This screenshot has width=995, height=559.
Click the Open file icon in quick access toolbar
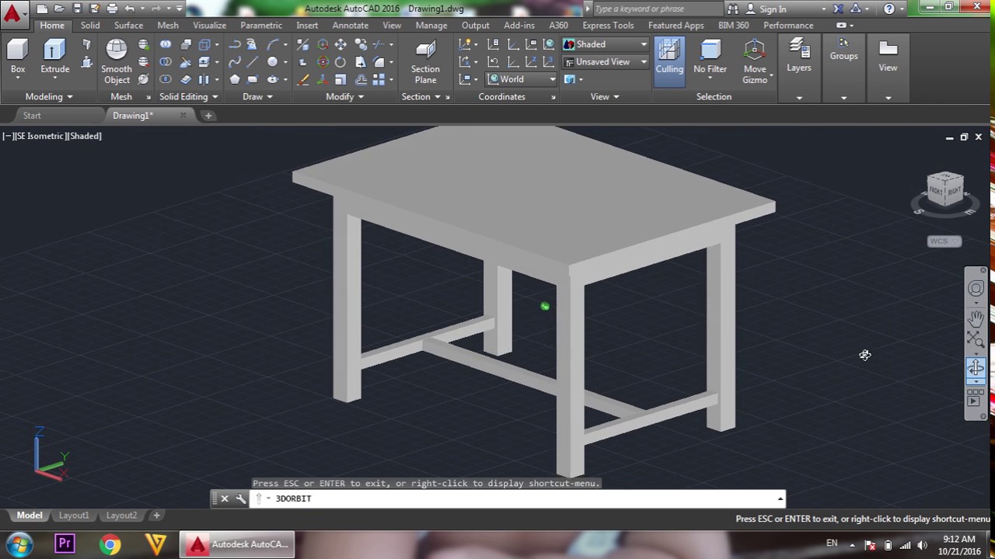pos(59,9)
